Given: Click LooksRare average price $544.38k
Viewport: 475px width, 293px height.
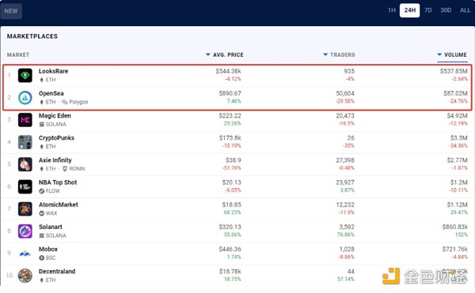Looking at the screenshot, I should 229,71.
